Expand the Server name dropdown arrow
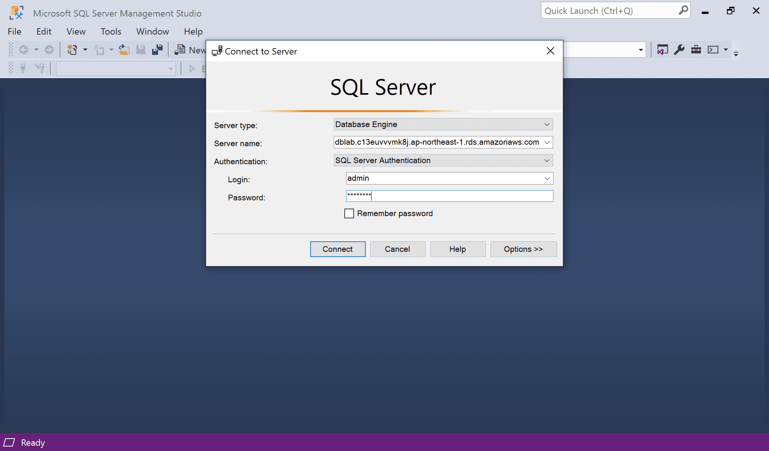This screenshot has width=769, height=451. pos(547,142)
